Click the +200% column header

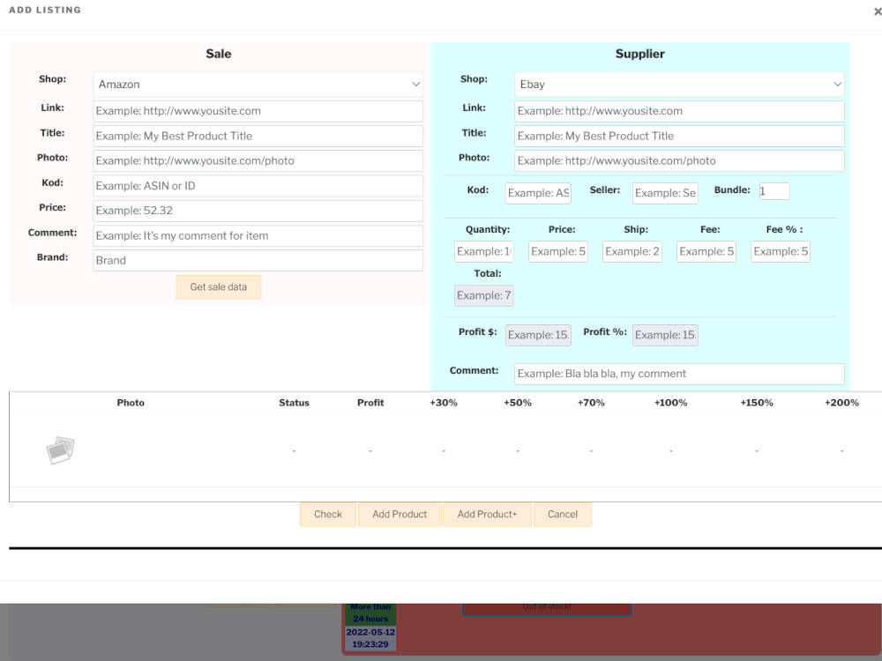tap(842, 403)
